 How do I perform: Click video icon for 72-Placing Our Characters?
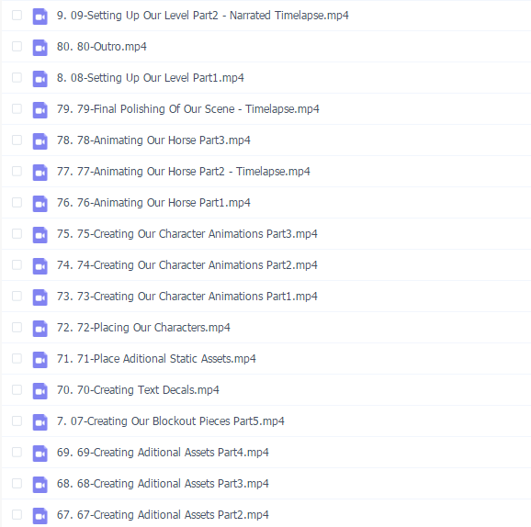tap(40, 329)
